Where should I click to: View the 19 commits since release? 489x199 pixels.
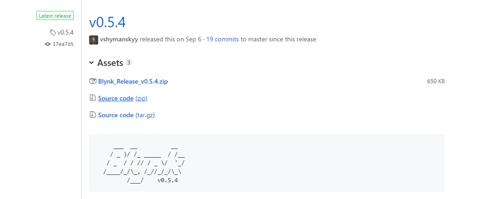tap(222, 40)
